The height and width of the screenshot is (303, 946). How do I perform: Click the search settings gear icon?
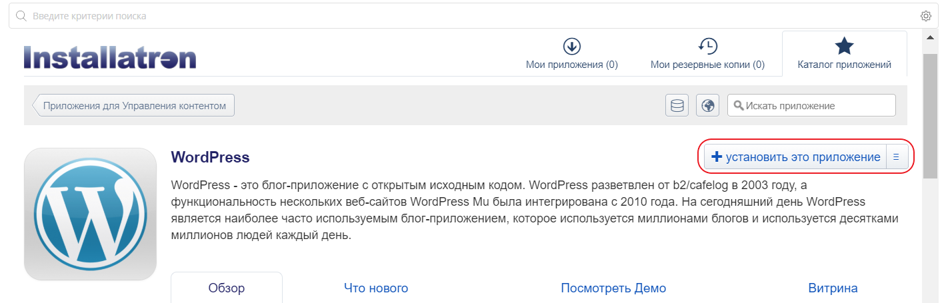pyautogui.click(x=925, y=16)
